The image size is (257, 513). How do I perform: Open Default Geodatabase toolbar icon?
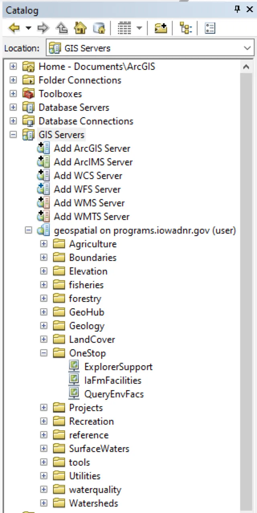tap(99, 28)
